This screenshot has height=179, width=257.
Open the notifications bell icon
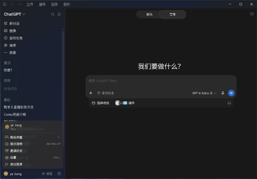click(x=59, y=14)
